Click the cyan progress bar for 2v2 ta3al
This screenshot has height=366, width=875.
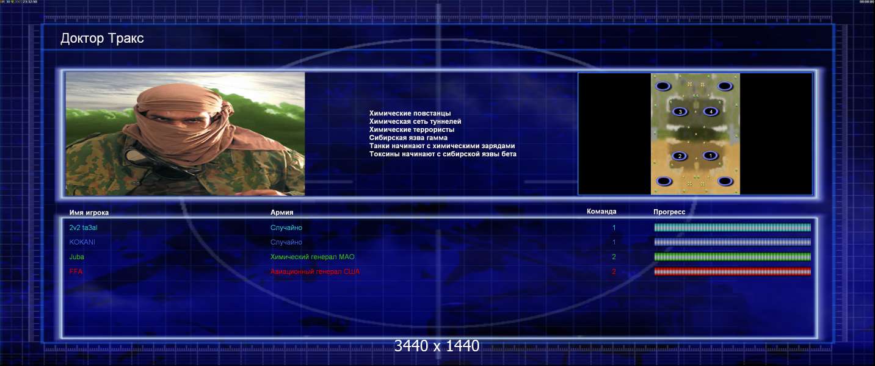[733, 228]
